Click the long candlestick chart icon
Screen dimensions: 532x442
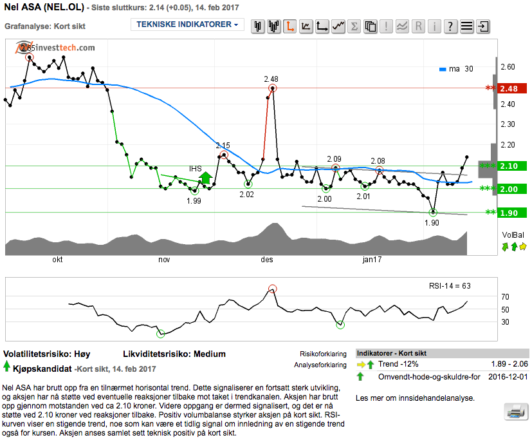point(274,26)
